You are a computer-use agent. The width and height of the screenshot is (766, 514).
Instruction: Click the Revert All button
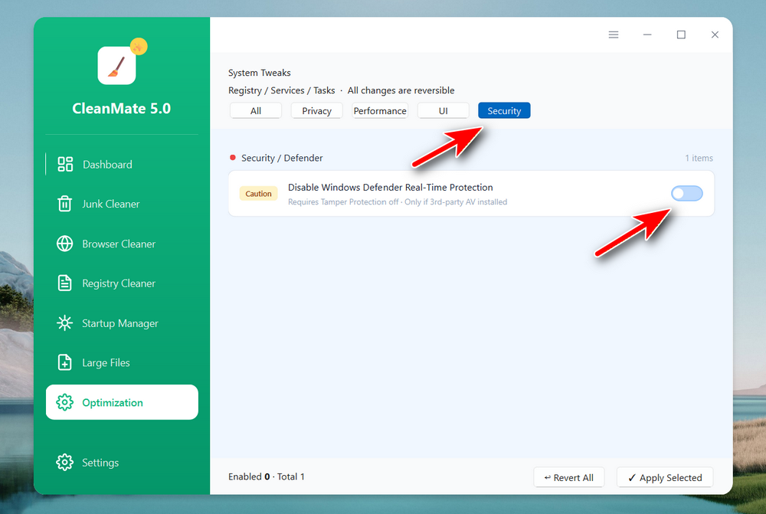point(569,477)
